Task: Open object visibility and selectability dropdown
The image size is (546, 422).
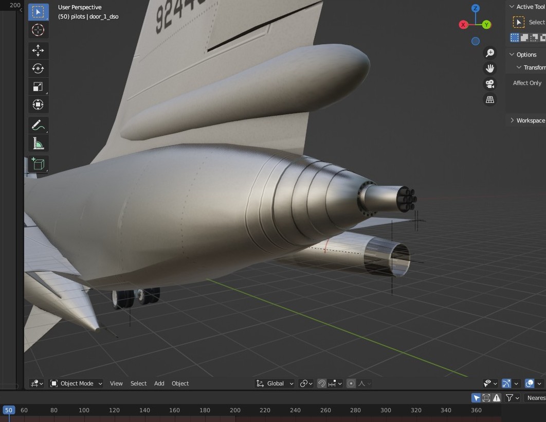Action: [490, 383]
